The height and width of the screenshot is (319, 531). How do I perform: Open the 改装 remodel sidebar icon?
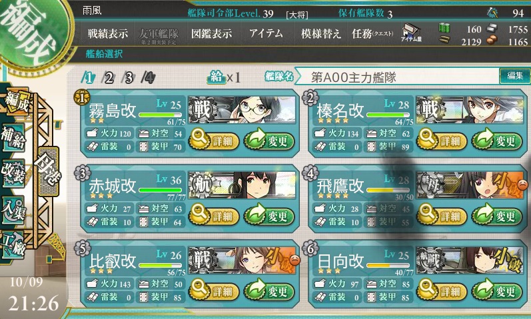point(13,173)
